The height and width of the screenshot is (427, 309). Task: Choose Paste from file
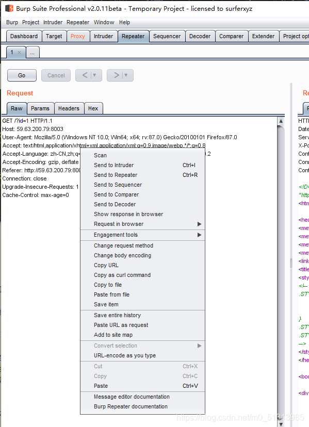(x=142, y=294)
